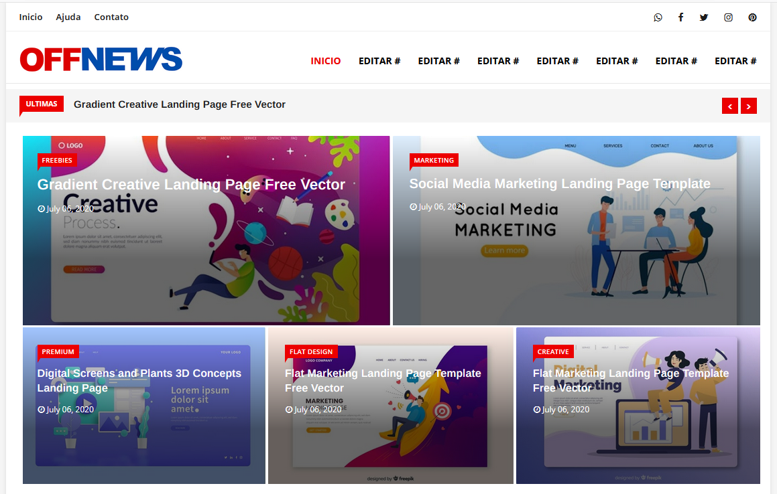Open Social Media Marketing Landing Page Template title
777x494 pixels.
(x=560, y=183)
